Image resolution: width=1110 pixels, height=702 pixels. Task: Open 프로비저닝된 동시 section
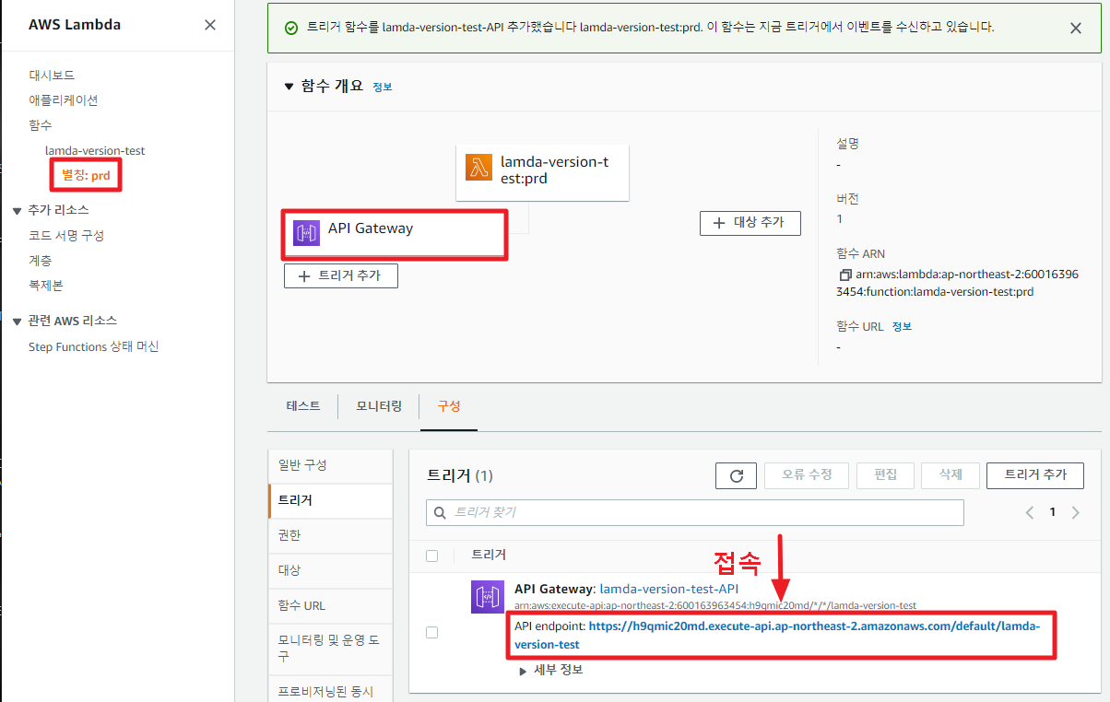[x=330, y=689]
